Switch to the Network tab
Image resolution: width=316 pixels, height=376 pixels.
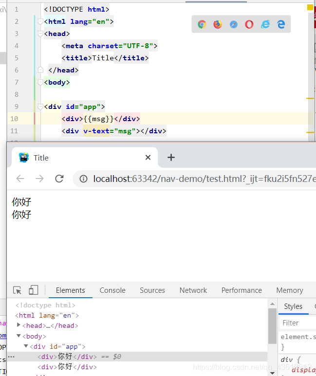point(193,290)
